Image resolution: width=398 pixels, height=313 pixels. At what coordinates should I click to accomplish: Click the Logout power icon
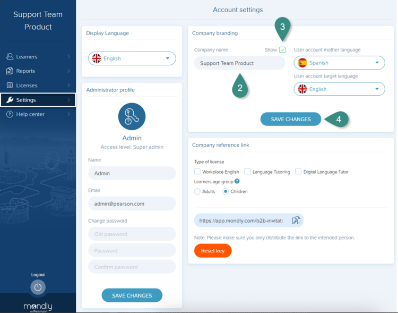(38, 287)
